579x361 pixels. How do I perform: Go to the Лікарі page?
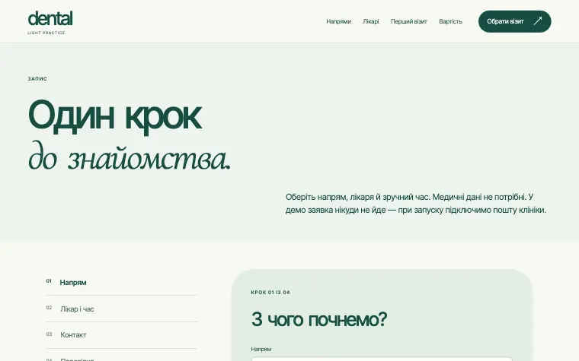coord(371,21)
